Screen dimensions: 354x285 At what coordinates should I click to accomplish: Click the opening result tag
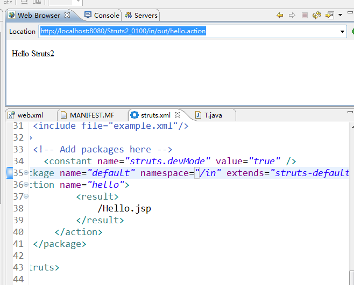pos(97,196)
